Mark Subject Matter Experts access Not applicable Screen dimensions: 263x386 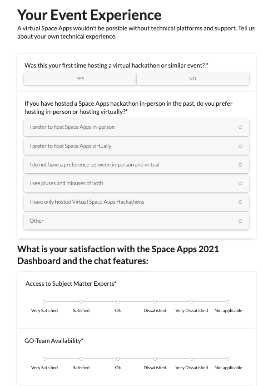click(x=228, y=302)
